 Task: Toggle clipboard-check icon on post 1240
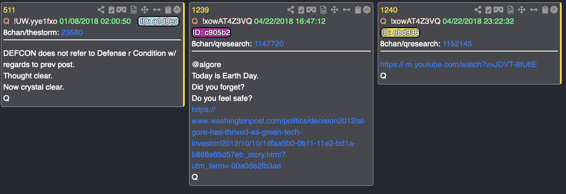(x=488, y=10)
